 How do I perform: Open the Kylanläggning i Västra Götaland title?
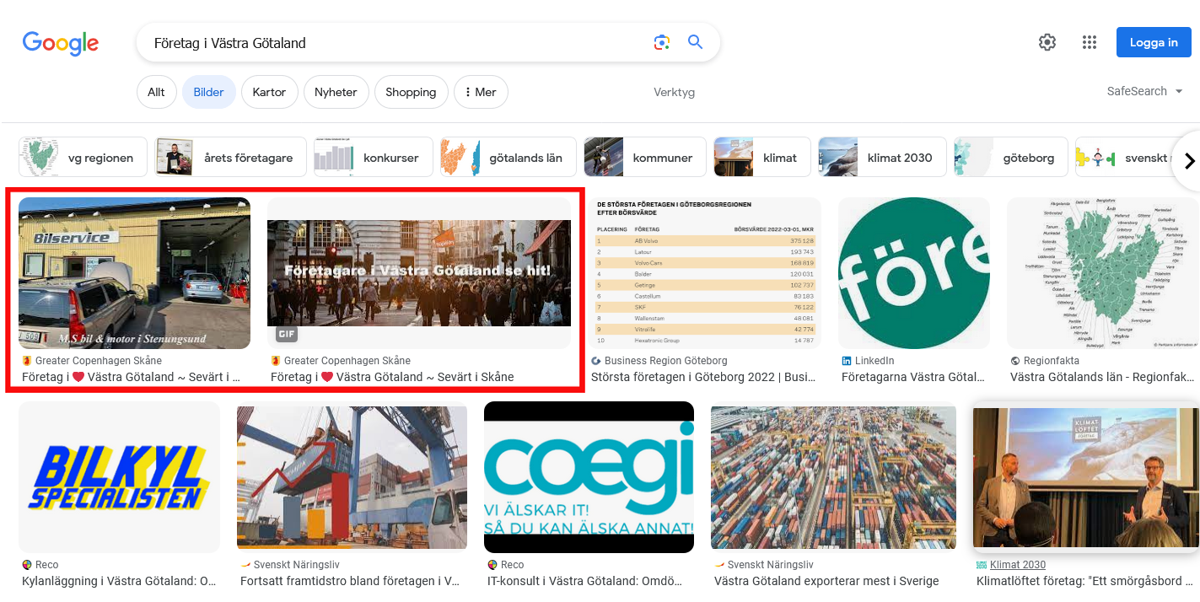[119, 581]
